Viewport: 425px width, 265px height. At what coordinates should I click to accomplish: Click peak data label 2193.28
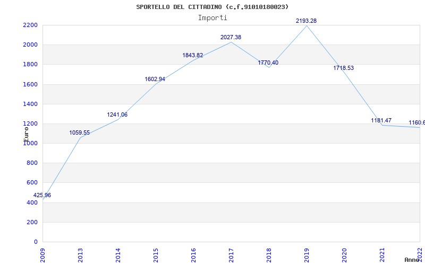click(x=306, y=21)
